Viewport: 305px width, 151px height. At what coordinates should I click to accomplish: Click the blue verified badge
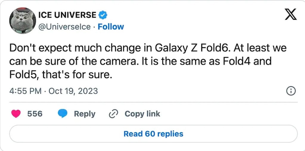coord(103,15)
